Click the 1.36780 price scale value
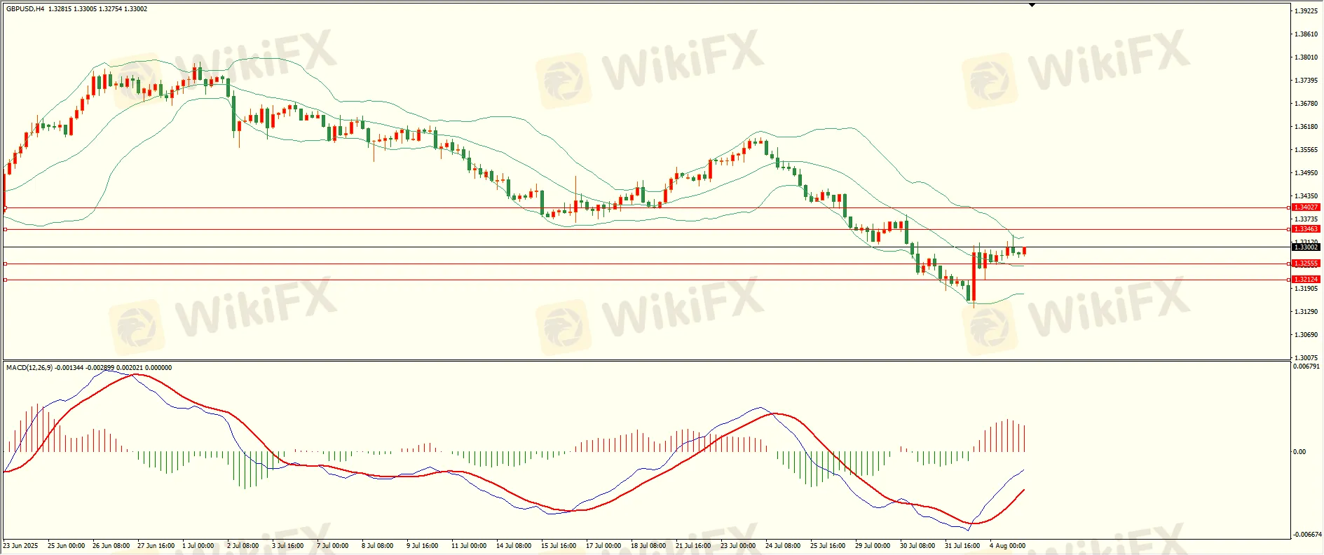 (1306, 104)
